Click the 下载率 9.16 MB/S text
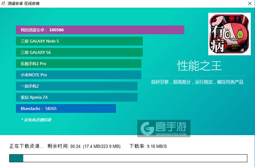 point(148,146)
